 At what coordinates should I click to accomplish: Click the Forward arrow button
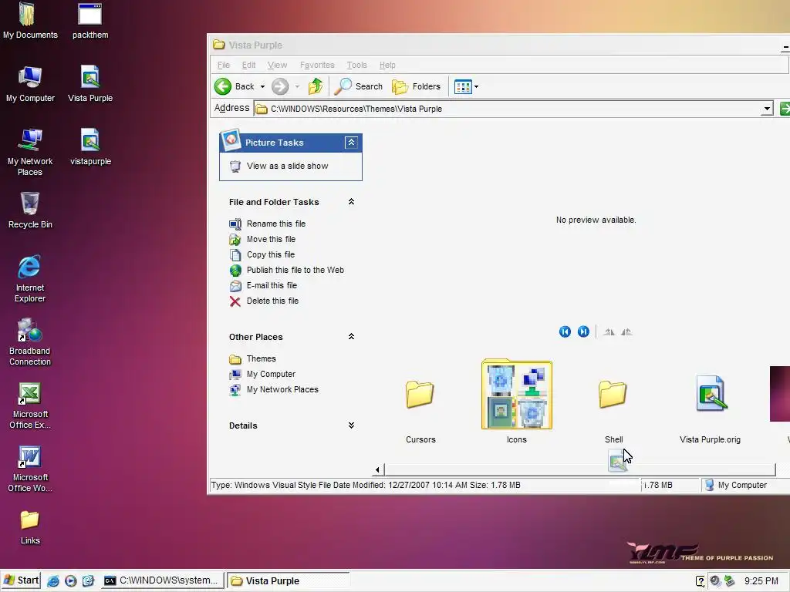tap(280, 86)
